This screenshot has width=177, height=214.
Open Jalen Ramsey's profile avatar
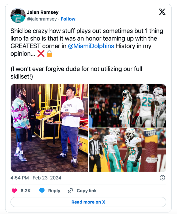[x=18, y=15]
